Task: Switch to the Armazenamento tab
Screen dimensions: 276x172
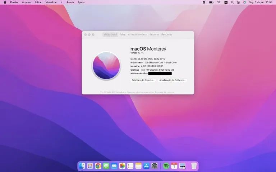Action: 137,34
